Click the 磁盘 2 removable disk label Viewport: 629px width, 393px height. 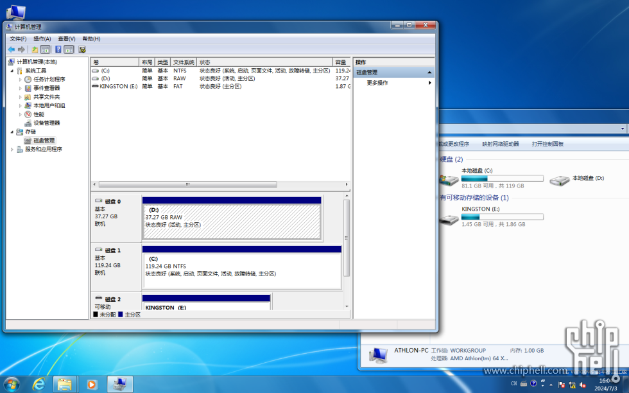click(113, 299)
